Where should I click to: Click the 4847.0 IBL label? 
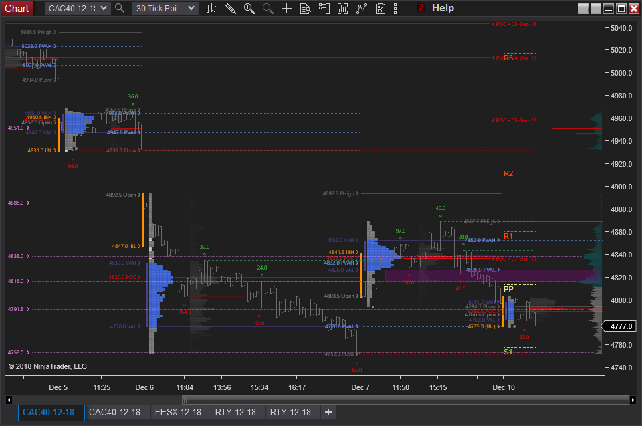point(126,246)
